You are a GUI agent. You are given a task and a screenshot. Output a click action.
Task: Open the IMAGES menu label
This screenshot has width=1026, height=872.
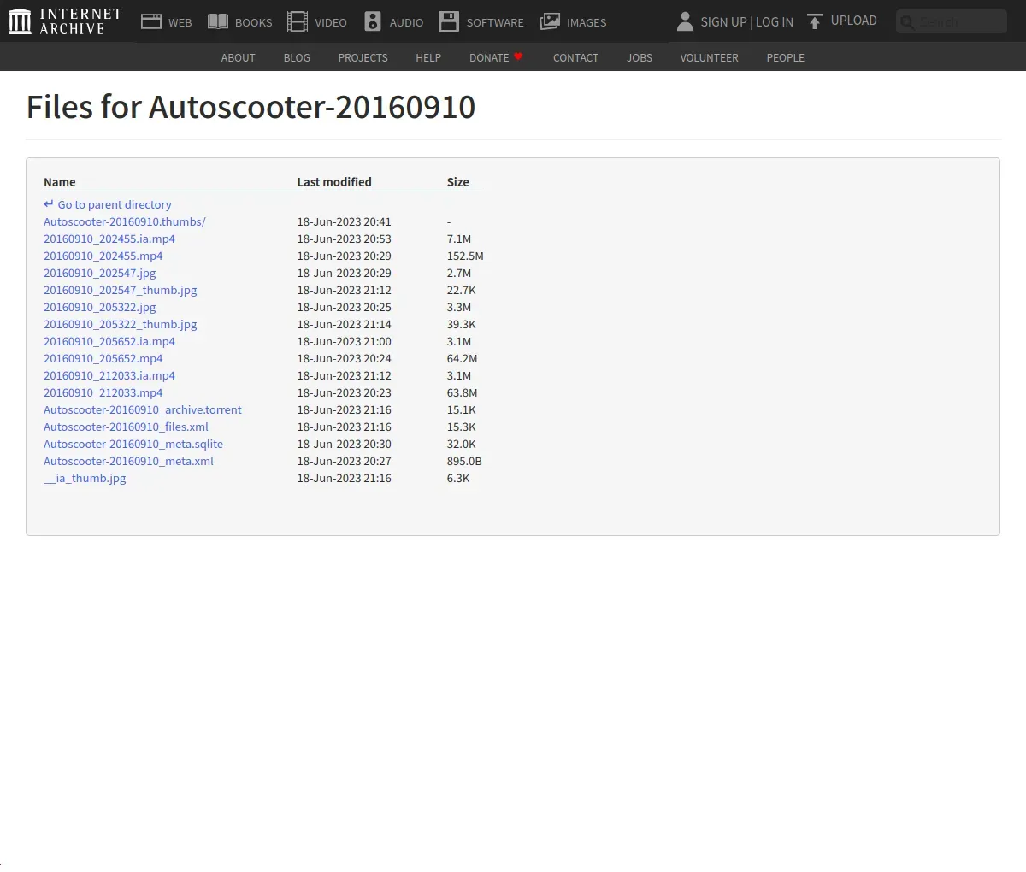tap(587, 22)
